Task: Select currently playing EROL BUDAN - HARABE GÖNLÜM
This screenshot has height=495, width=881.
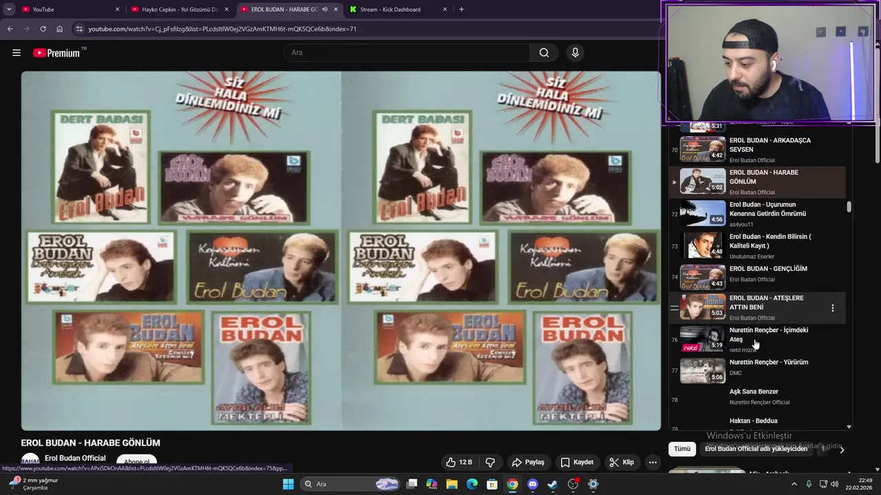Action: 756,181
